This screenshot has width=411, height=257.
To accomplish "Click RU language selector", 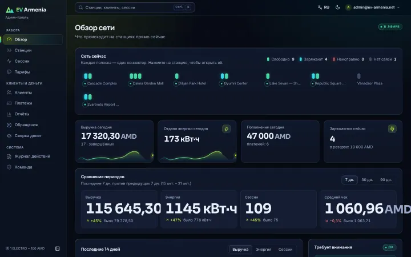I will pos(324,7).
